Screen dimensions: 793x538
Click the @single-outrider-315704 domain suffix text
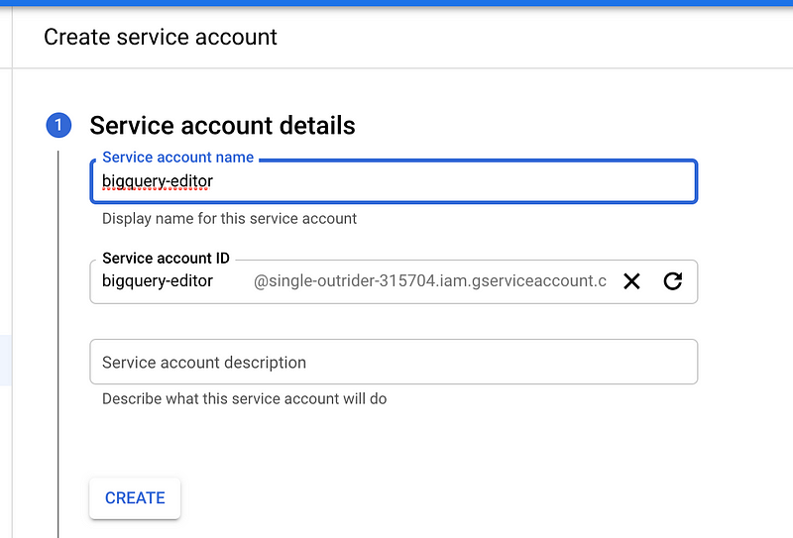(x=429, y=281)
